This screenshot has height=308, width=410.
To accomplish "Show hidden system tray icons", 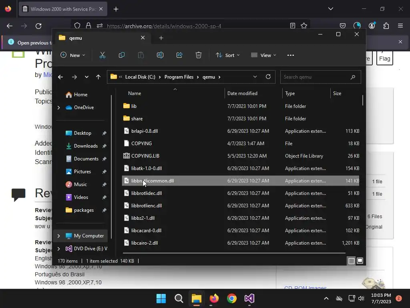I will tap(326, 298).
